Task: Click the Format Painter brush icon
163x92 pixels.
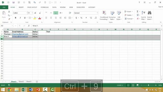Action: pyautogui.click(x=9, y=19)
